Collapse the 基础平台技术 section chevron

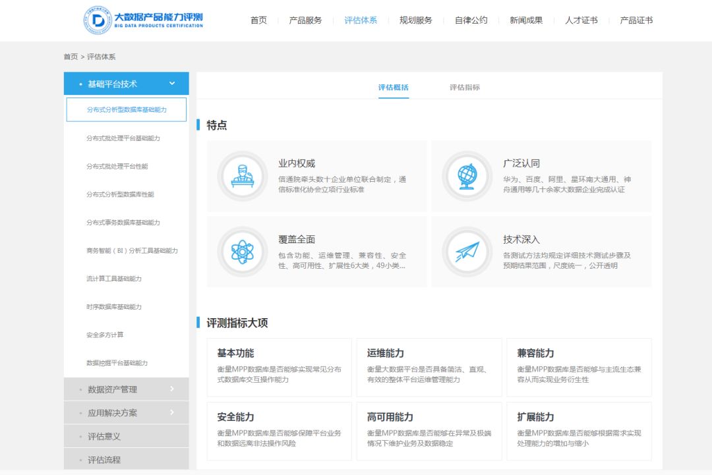(172, 84)
